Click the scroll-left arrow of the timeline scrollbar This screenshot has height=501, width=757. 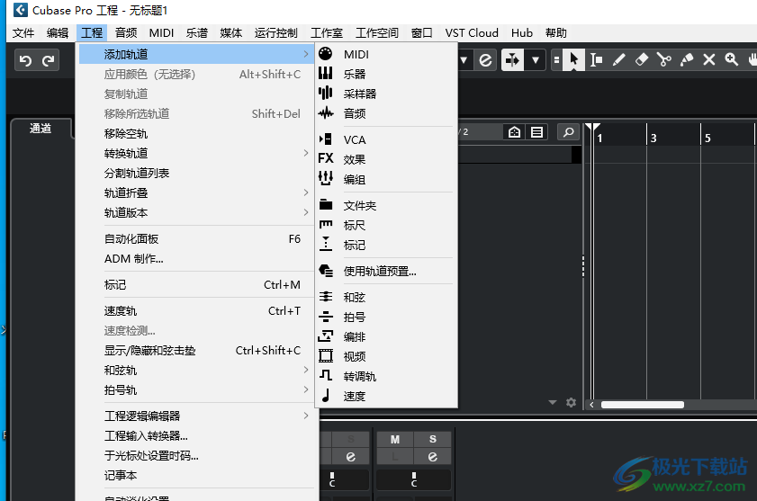(591, 405)
